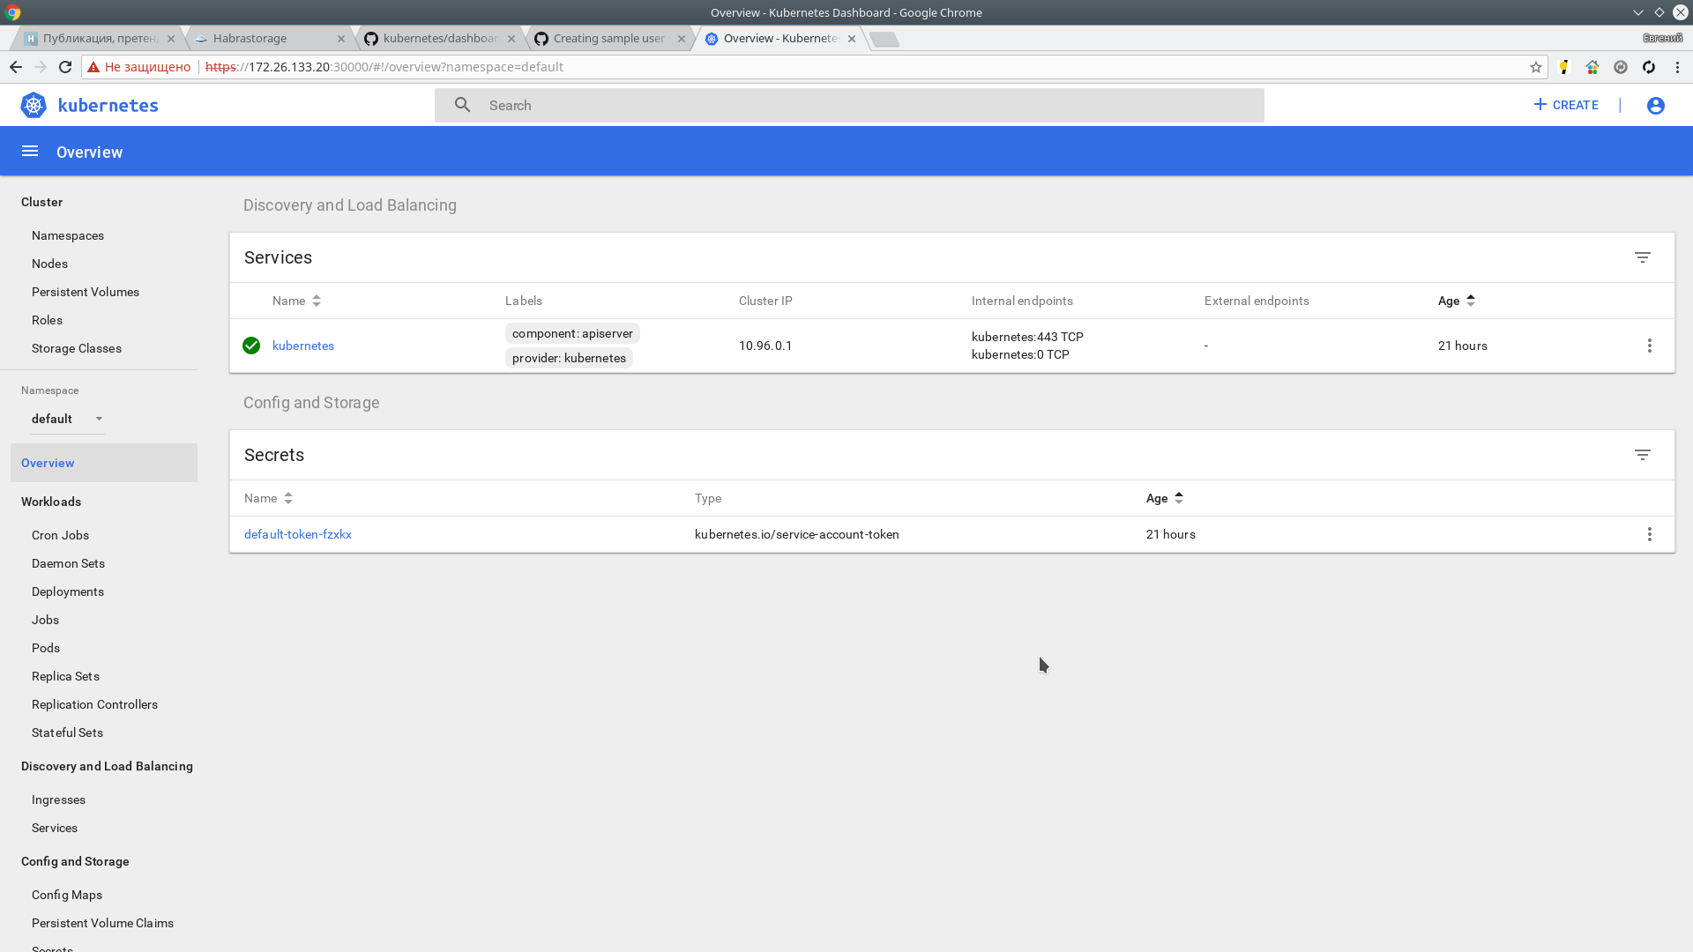The width and height of the screenshot is (1693, 952).
Task: Open Workloads section heading
Action: [51, 502]
